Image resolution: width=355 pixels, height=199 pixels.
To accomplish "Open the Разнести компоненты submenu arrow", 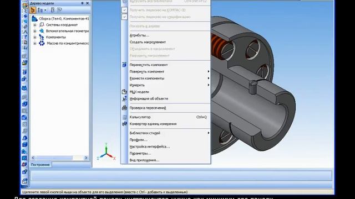I will pyautogui.click(x=209, y=78).
